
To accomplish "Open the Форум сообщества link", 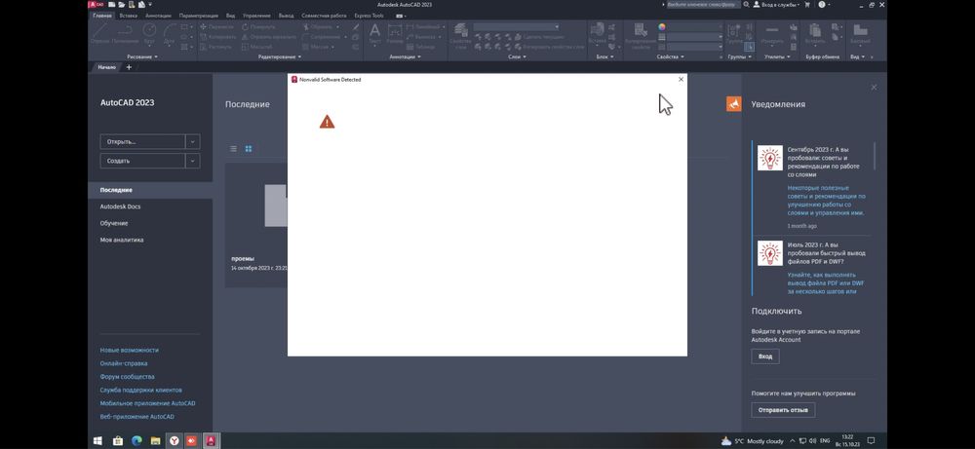I will [x=128, y=376].
